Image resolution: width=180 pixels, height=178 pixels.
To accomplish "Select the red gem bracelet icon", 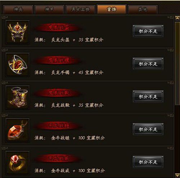I will [x=18, y=65].
